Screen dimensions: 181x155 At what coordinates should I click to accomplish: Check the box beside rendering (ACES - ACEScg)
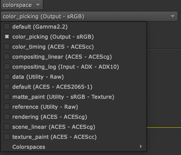tap(7, 117)
